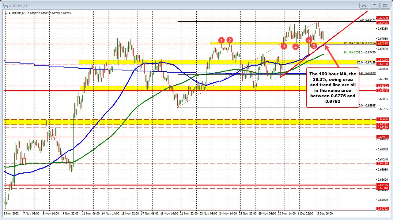Click the red circle marker numbered 1
The height and width of the screenshot is (220, 393).
(x=221, y=40)
